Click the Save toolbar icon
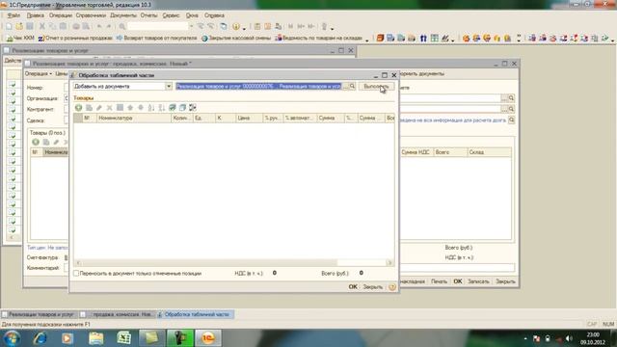 point(30,26)
